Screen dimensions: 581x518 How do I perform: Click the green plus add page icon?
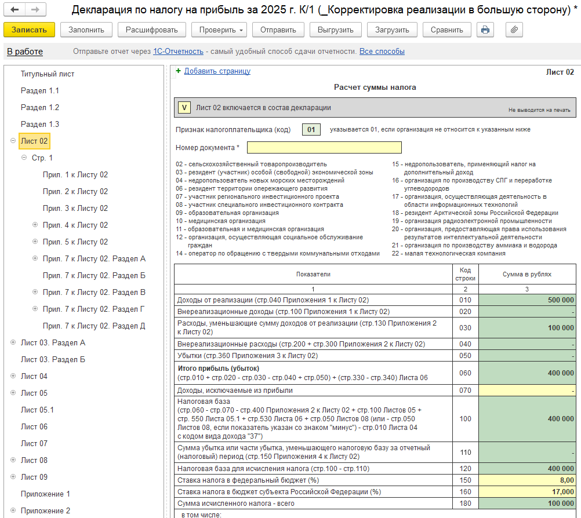(x=178, y=71)
